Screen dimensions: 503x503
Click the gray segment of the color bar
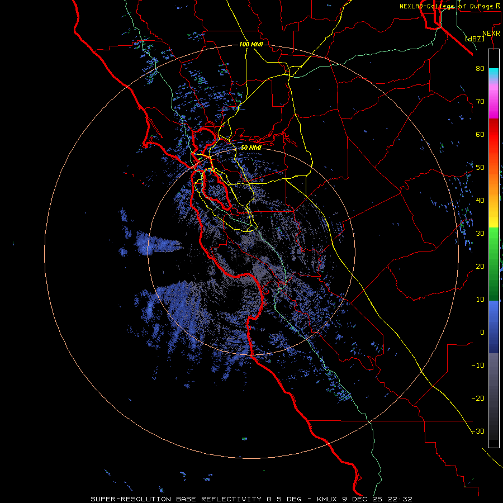coord(493,396)
